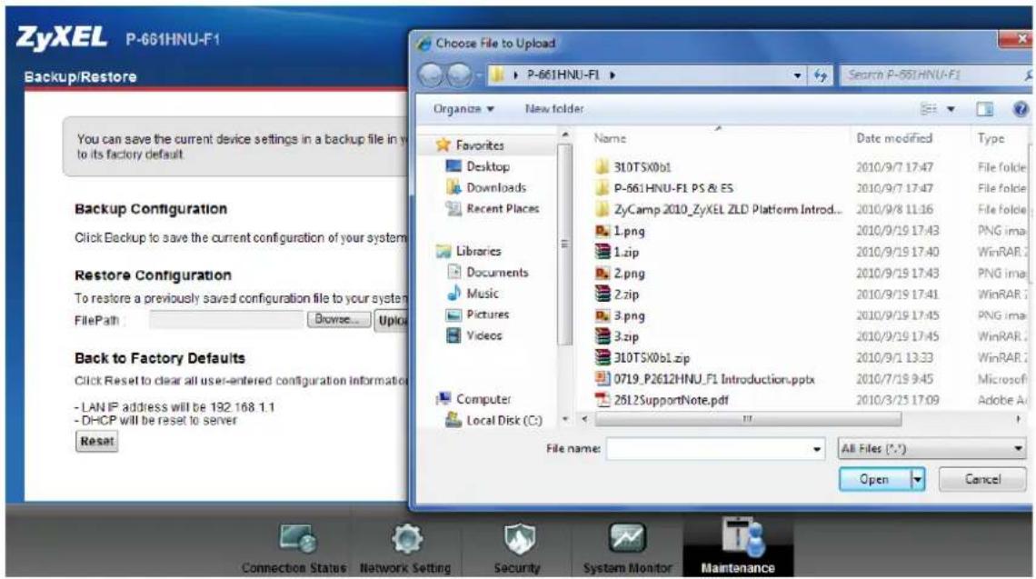Click the change view icon
This screenshot has width=1036, height=579.
(929, 108)
